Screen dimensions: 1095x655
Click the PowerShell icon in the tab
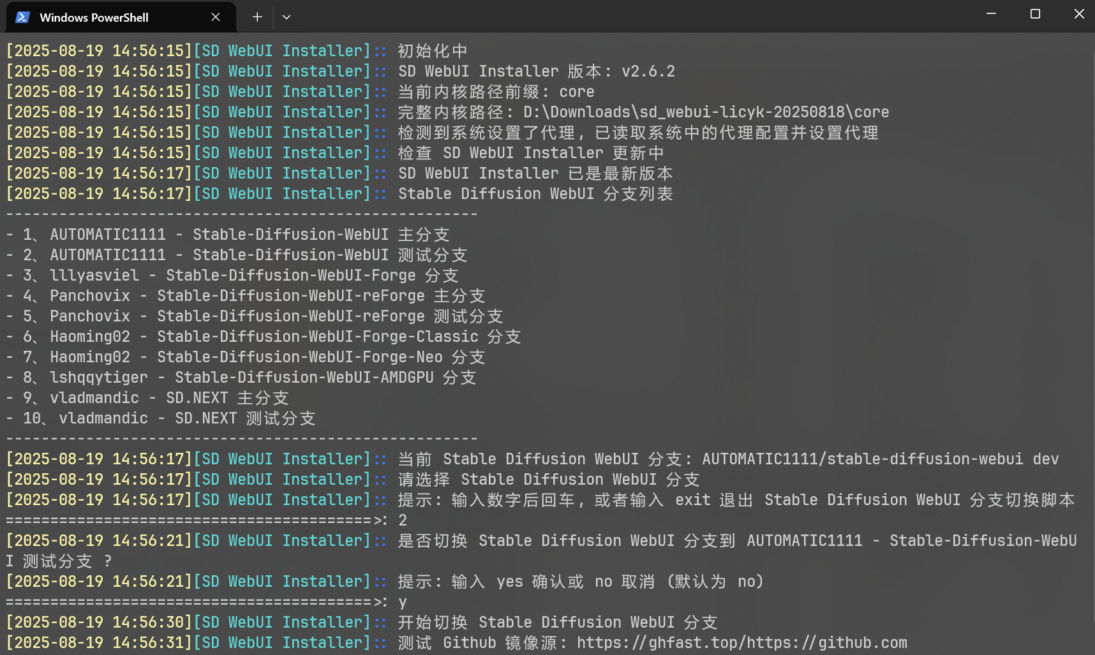click(23, 17)
